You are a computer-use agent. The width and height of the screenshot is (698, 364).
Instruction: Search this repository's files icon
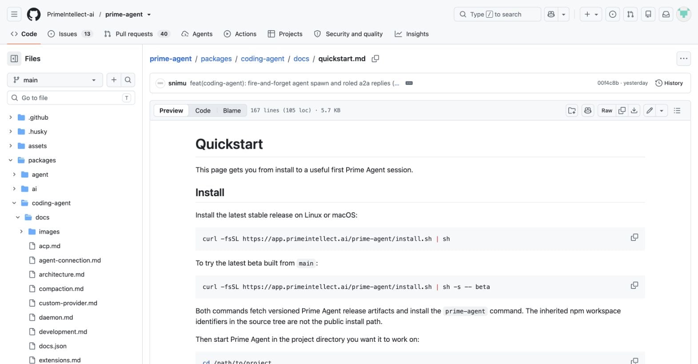coord(128,80)
